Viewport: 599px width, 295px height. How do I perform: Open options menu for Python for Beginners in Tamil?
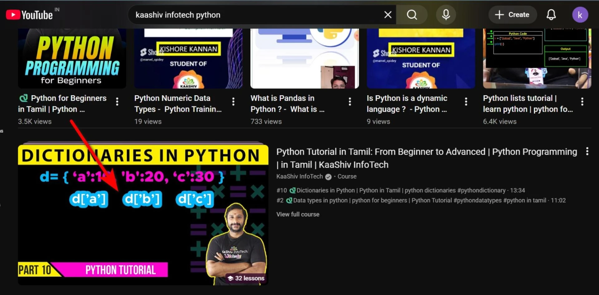click(117, 101)
